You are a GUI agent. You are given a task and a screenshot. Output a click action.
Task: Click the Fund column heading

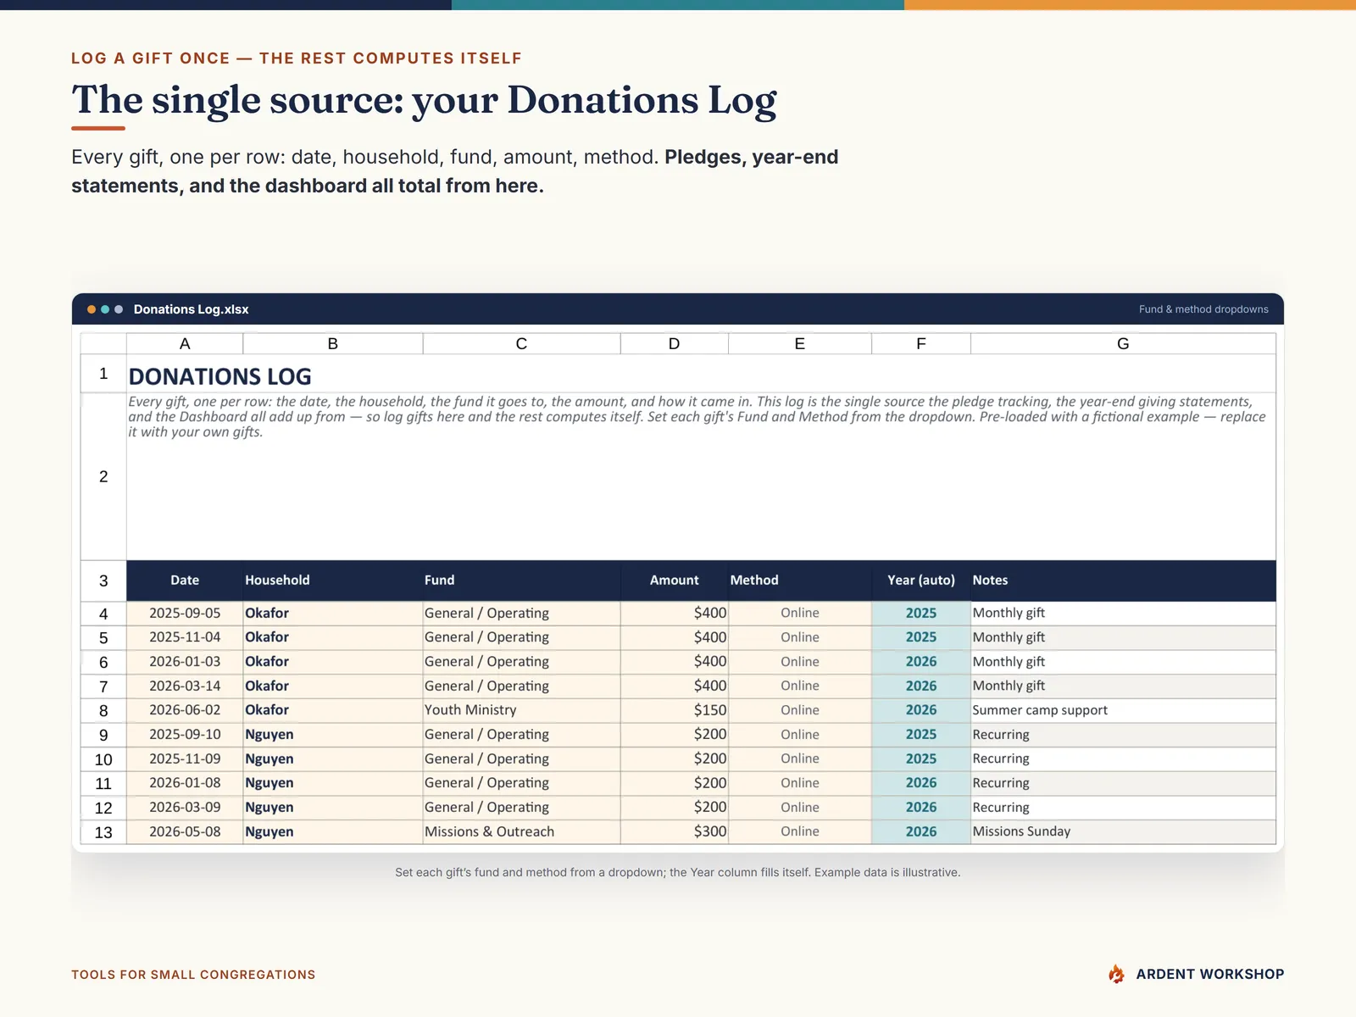[521, 581]
